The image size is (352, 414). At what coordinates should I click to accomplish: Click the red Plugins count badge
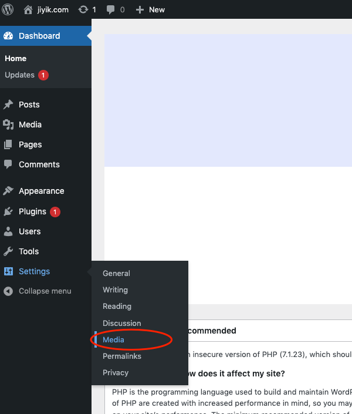55,212
